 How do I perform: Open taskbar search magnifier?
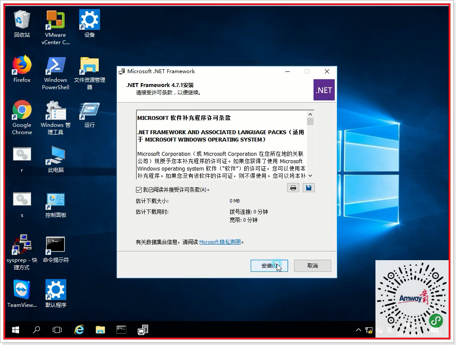(36, 330)
